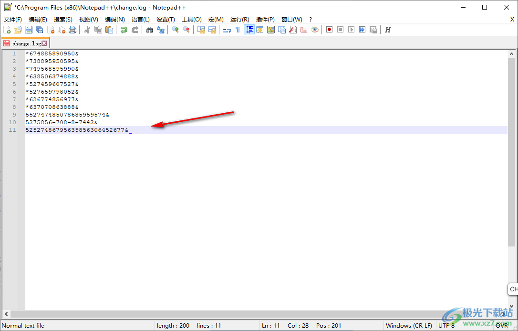Toggle OVR insert mode in status bar
518x331 pixels.
[501, 326]
